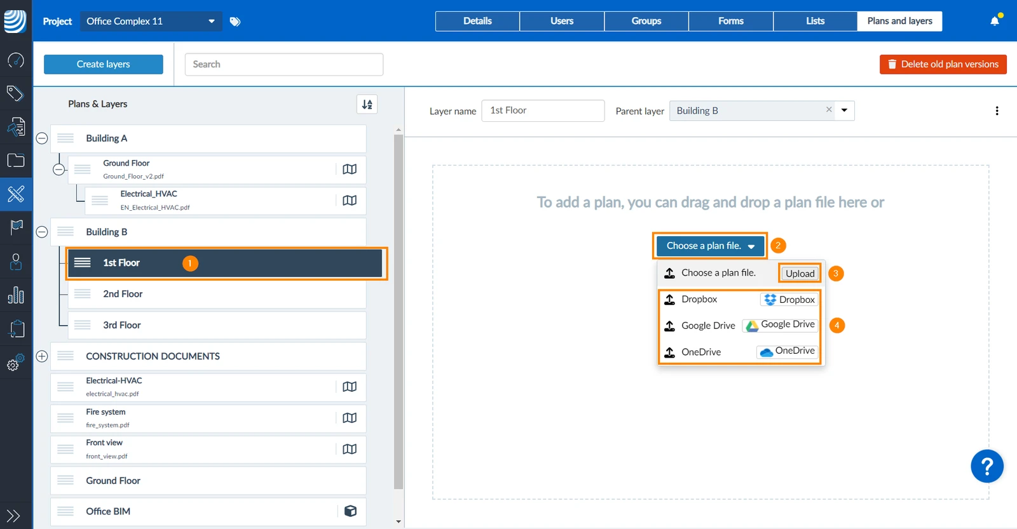
Task: Select the Front view layer
Action: point(208,449)
